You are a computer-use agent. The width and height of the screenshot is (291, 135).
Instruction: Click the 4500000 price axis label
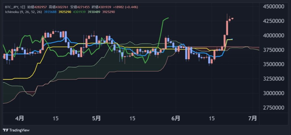(x=274, y=7)
